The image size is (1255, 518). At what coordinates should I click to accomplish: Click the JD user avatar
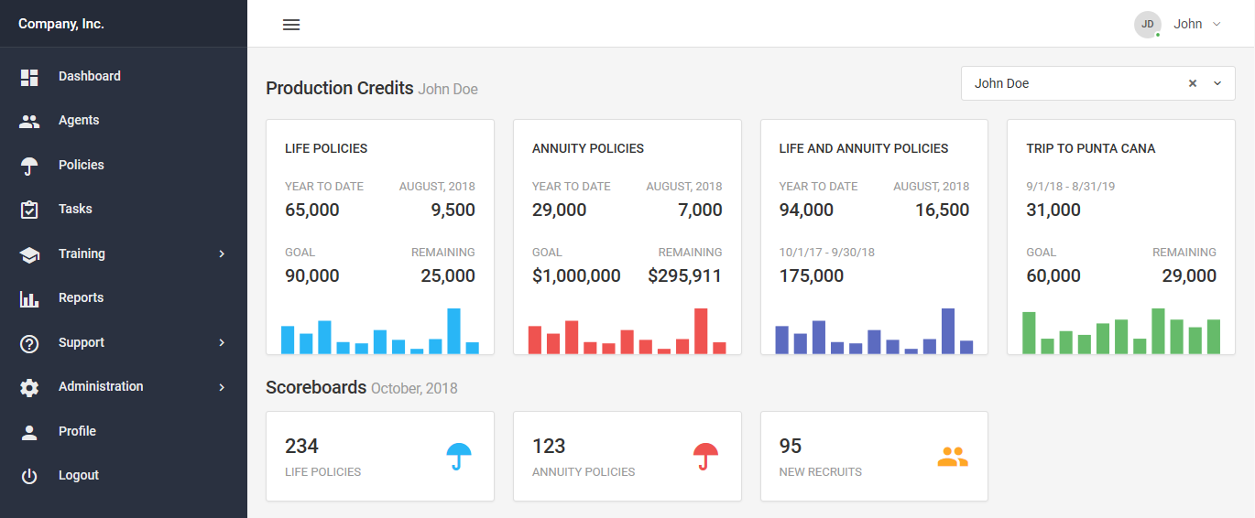point(1147,24)
